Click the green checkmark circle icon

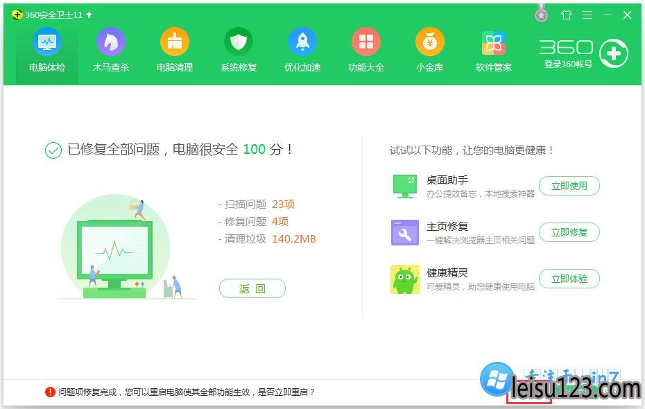(53, 150)
